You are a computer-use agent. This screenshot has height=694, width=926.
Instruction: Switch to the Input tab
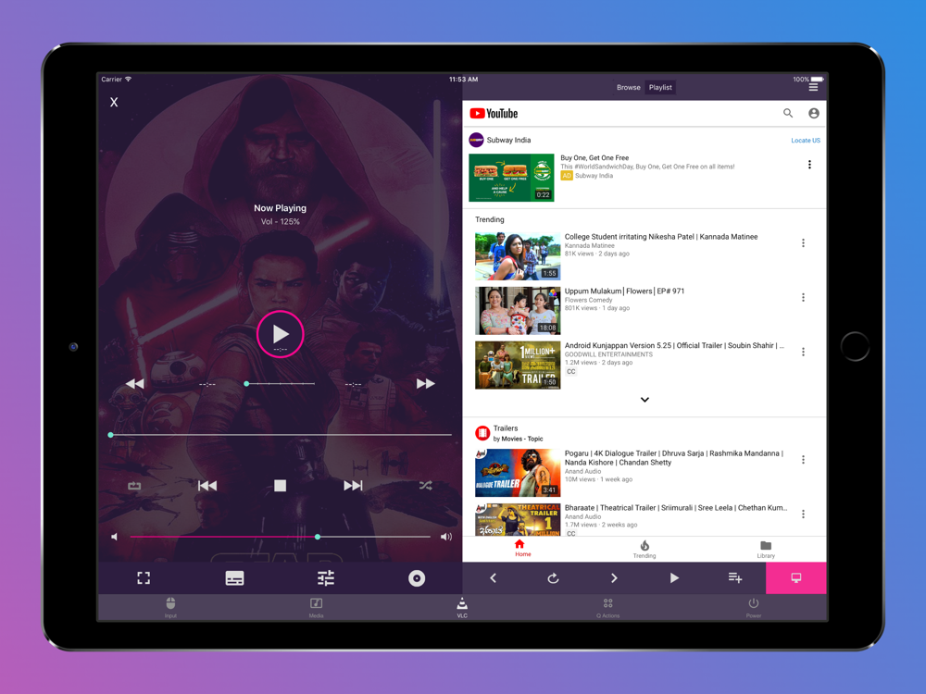pos(170,607)
